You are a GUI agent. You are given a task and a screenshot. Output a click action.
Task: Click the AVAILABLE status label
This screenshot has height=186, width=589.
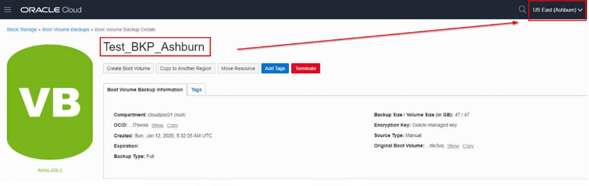point(50,170)
